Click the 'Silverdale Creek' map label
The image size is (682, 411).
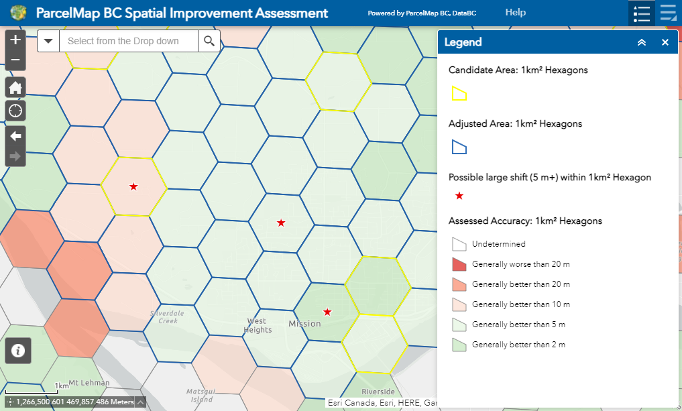point(168,317)
